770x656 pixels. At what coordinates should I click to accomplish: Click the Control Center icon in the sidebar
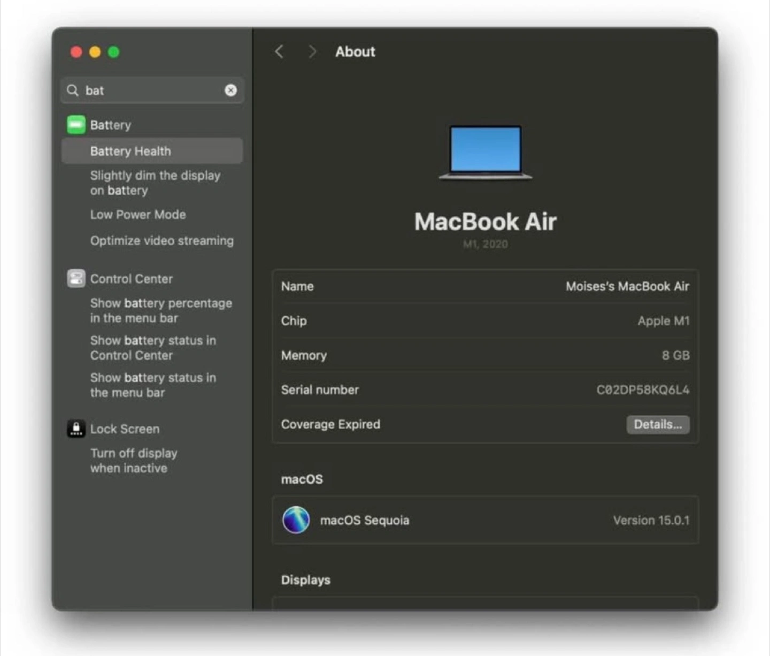coord(76,279)
